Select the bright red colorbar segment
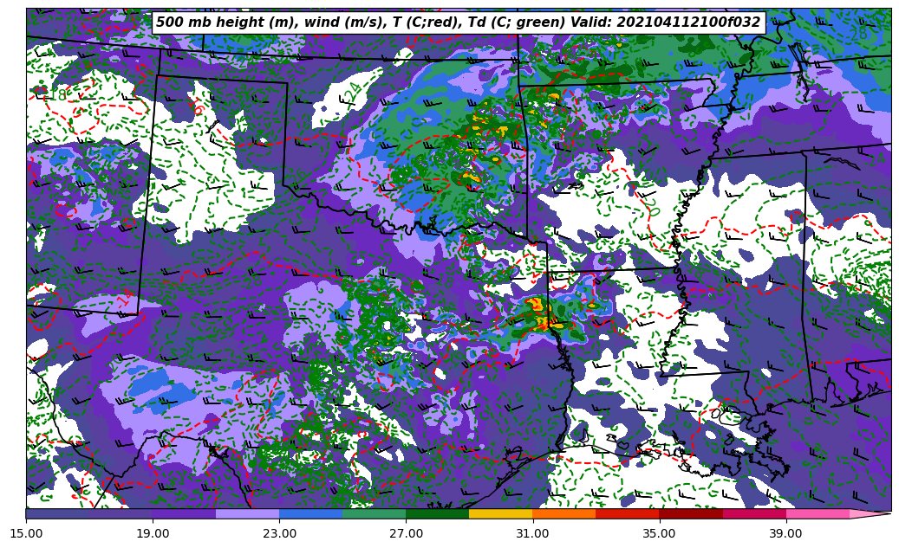This screenshot has height=548, width=899. 627,513
